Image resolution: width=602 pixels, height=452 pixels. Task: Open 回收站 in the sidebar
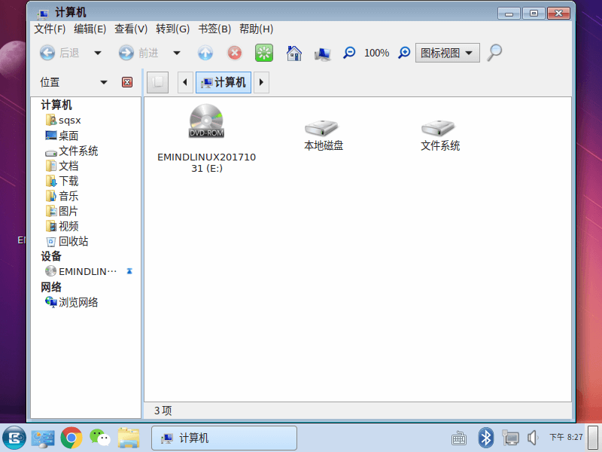67,241
